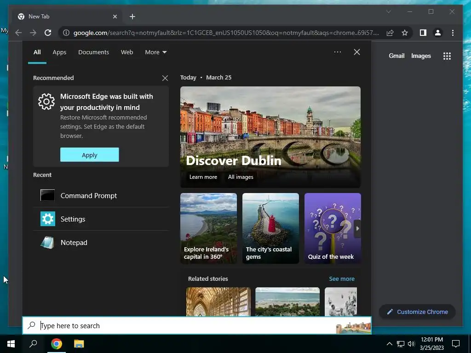Expand the More filter dropdown

tap(155, 52)
